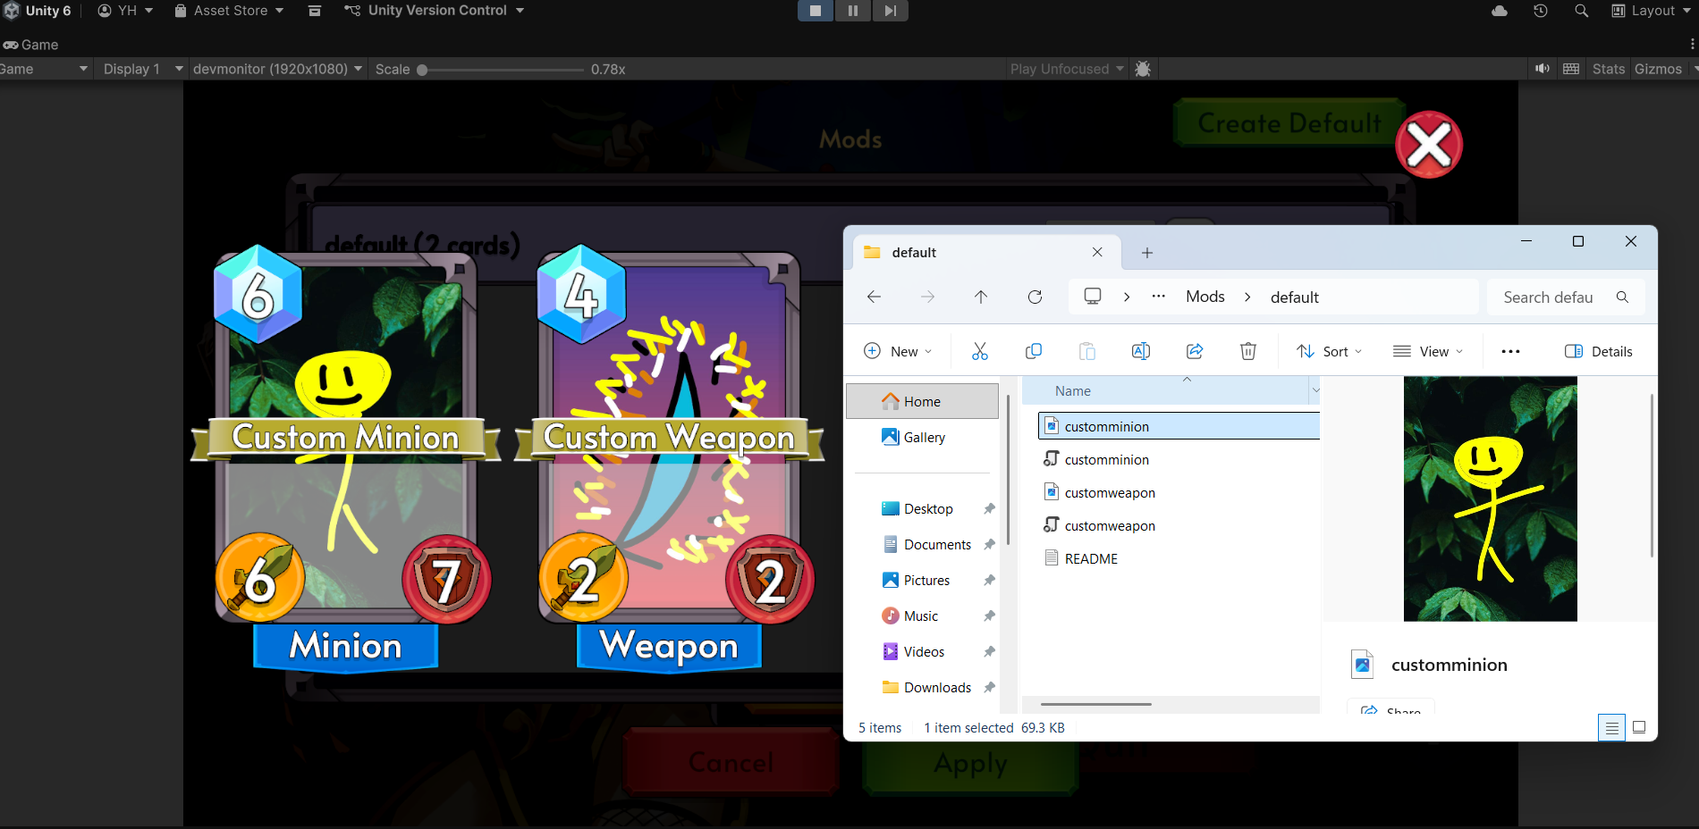
Task: Click the default breadcrumb
Action: (x=1295, y=297)
